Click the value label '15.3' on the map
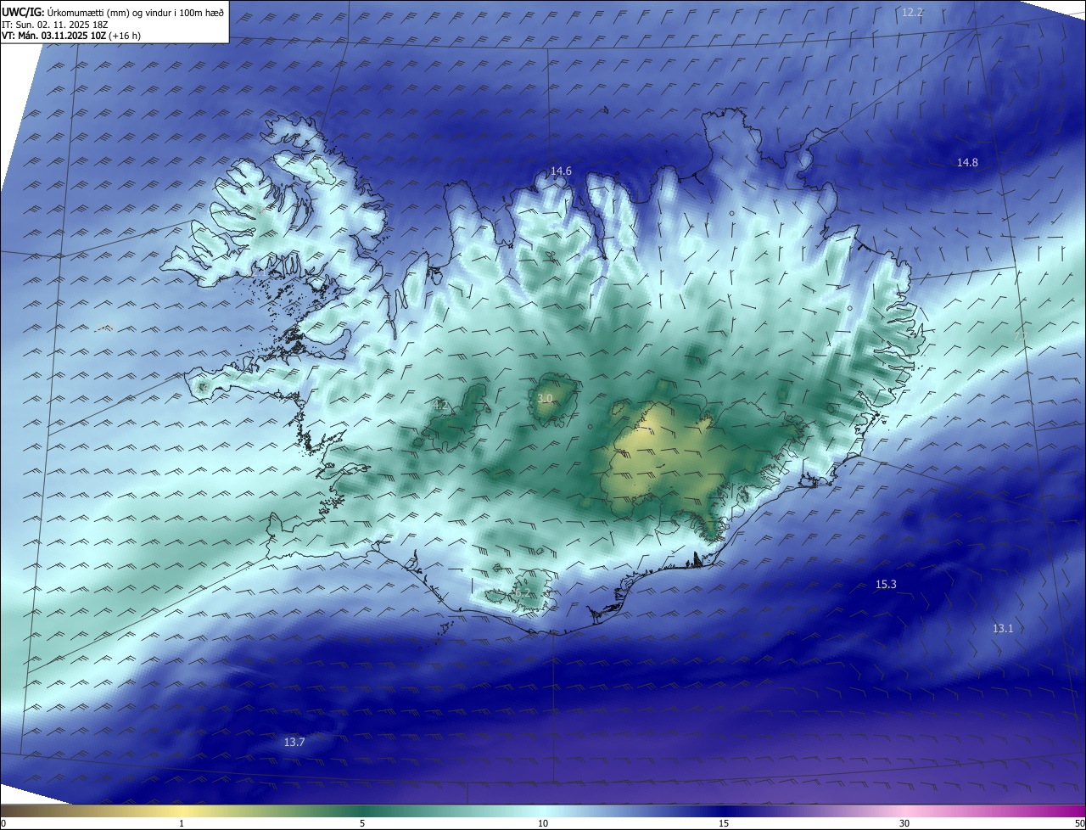Image resolution: width=1086 pixels, height=830 pixels. 886,584
